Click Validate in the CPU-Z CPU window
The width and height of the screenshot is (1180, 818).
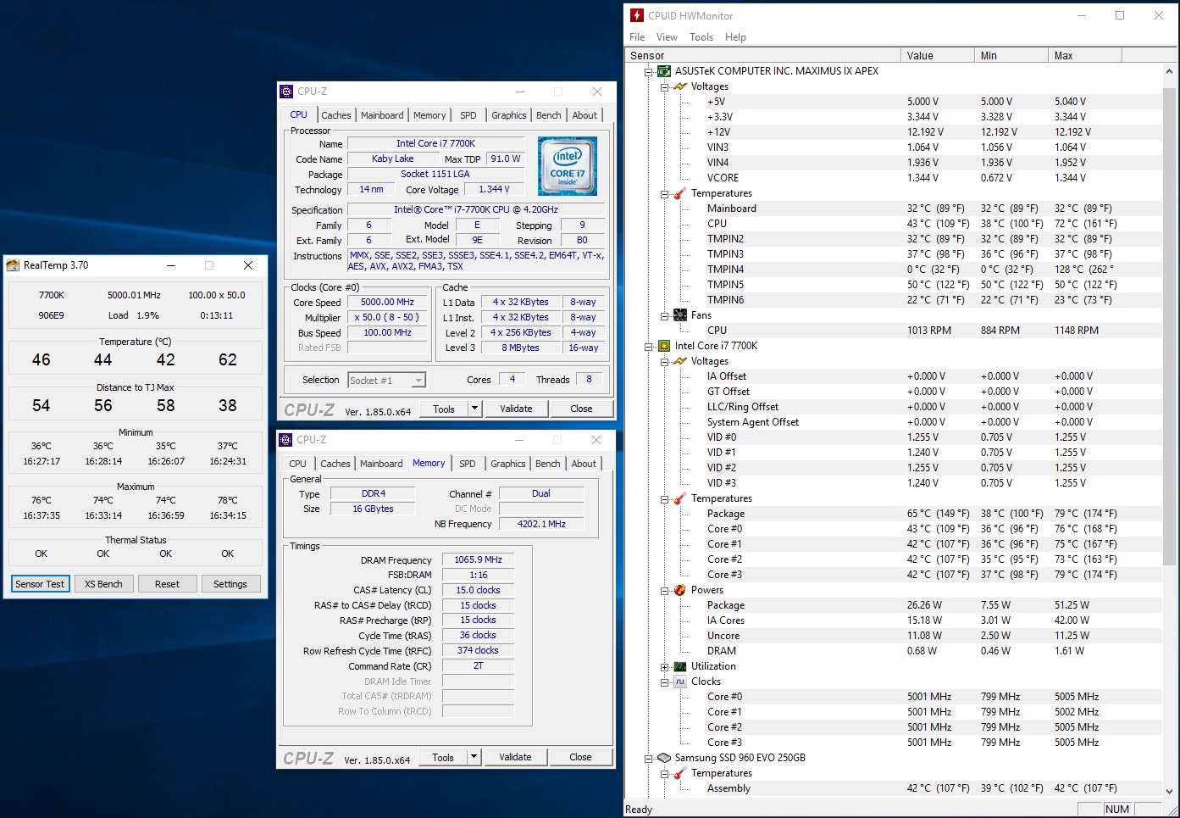tap(516, 409)
